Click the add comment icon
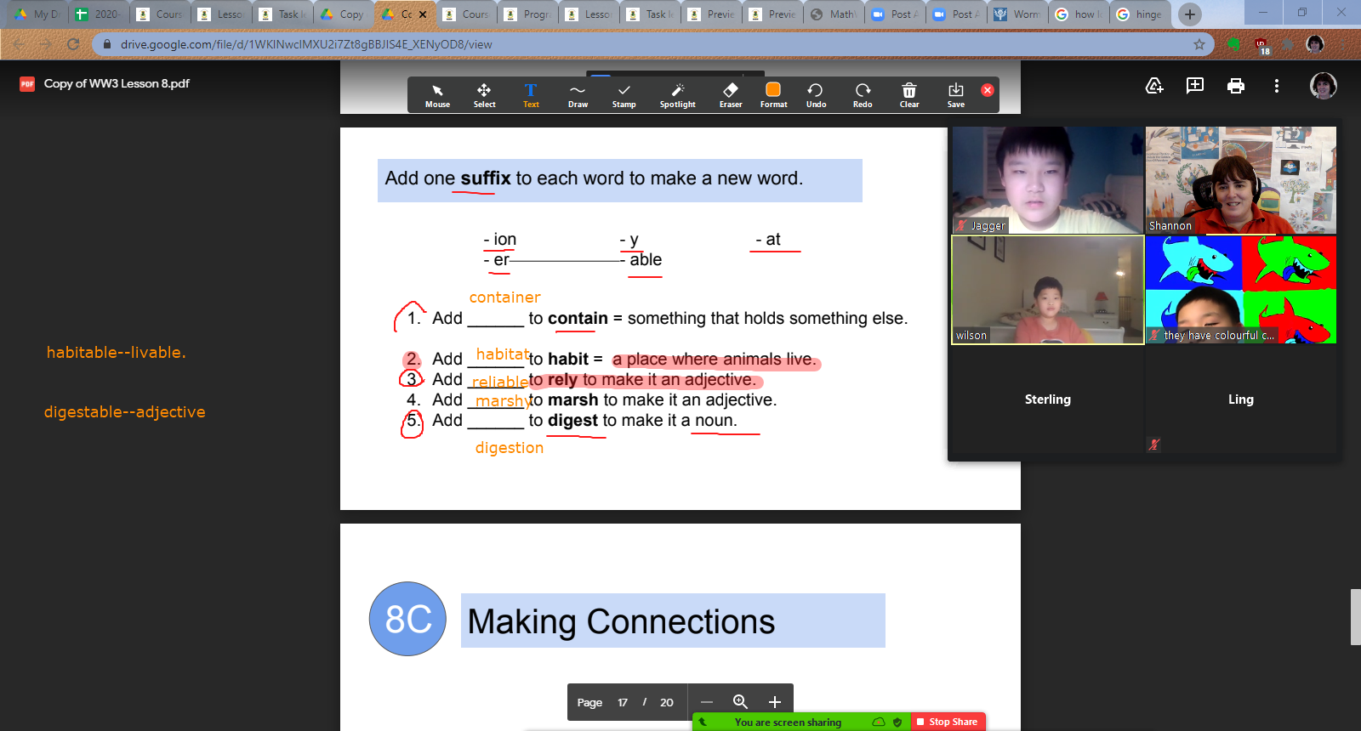The height and width of the screenshot is (731, 1361). pos(1195,85)
